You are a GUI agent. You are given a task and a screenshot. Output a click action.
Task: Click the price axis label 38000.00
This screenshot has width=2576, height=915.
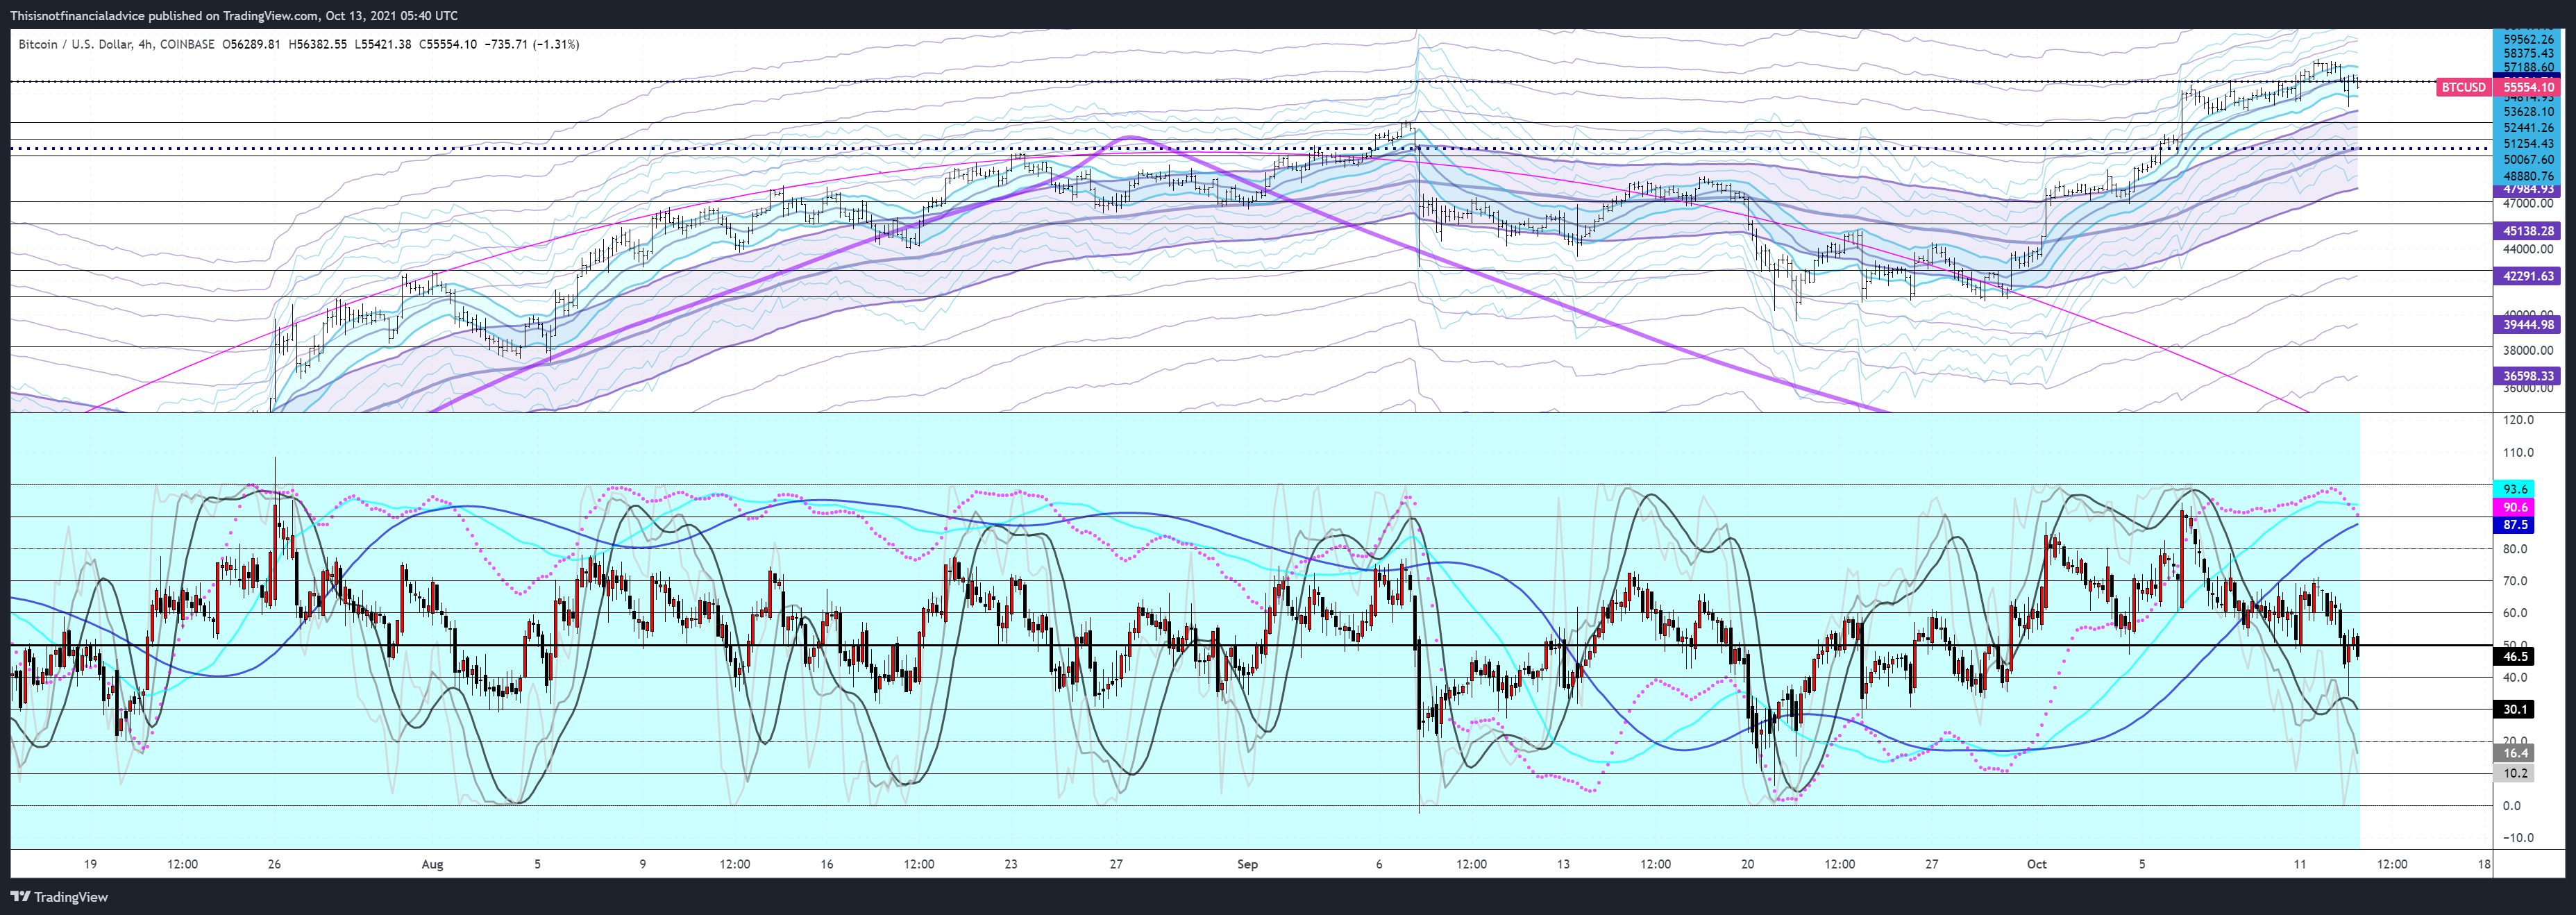[x=2528, y=350]
